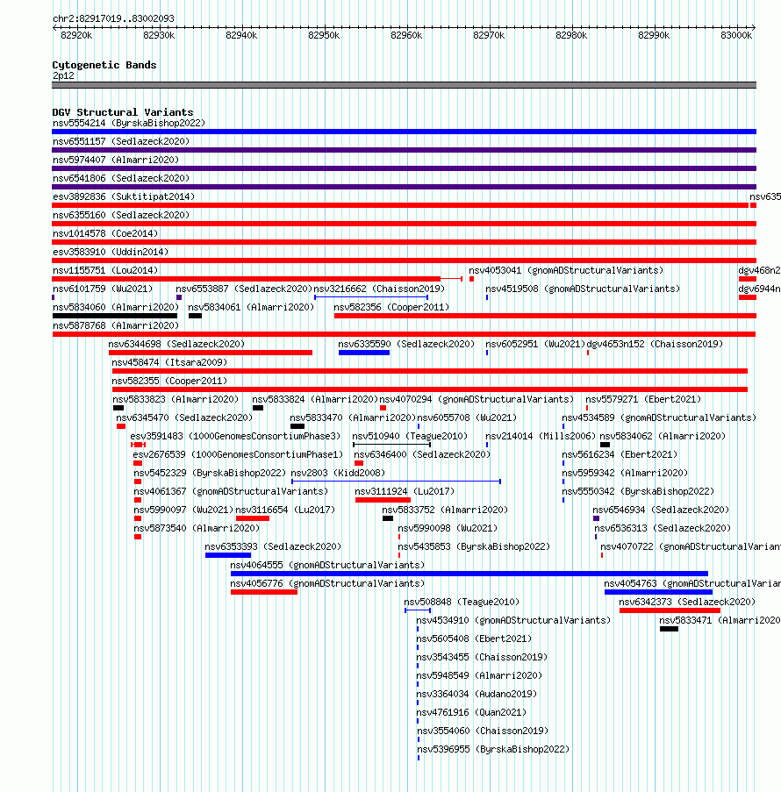Select the nsv6551157 (Sedlazeck2020) label
The height and width of the screenshot is (792, 781).
(x=121, y=141)
